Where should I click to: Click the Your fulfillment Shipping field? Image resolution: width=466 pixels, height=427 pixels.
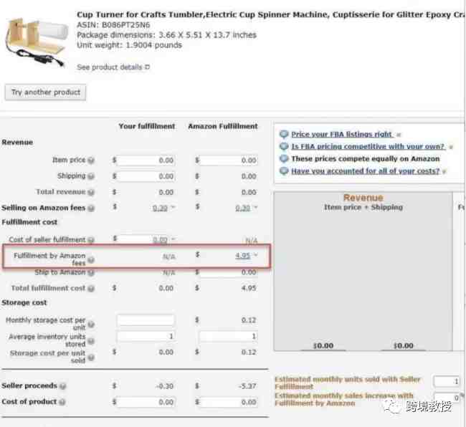[146, 176]
